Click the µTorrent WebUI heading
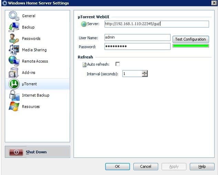 point(94,17)
